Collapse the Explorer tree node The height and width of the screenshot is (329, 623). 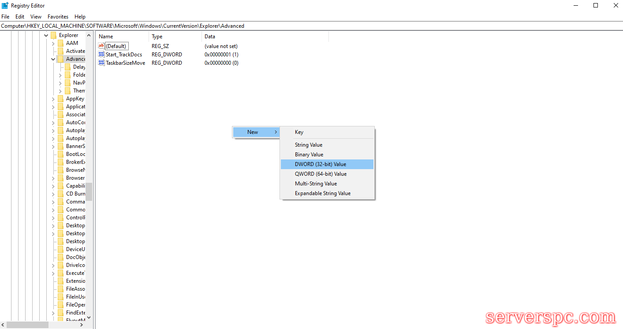(x=46, y=35)
